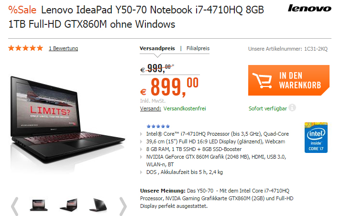Click the availability info icon
341x216 pixels.
pyautogui.click(x=292, y=108)
